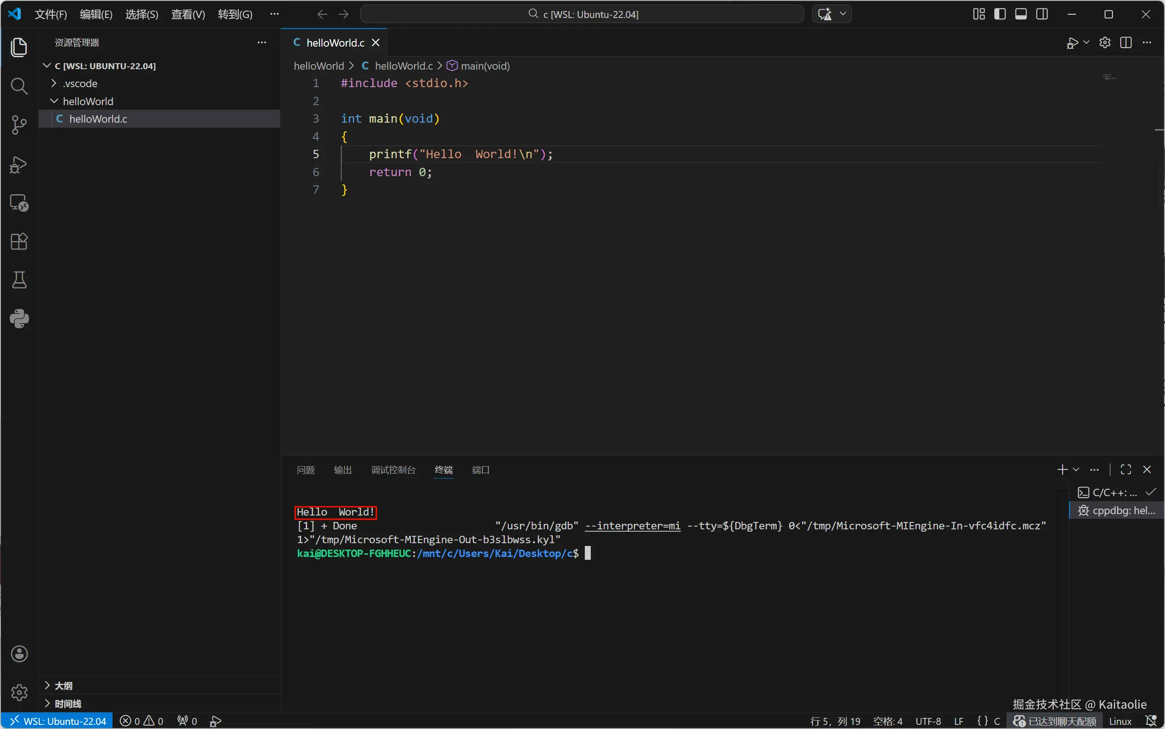Viewport: 1165px width, 729px height.
Task: Open the Run and Debug view
Action: click(19, 165)
